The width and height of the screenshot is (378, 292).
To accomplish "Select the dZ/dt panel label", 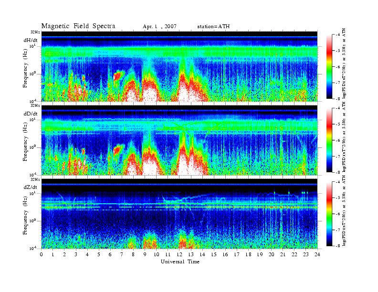I will pos(31,187).
